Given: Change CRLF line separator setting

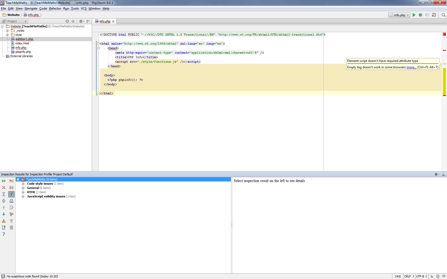Looking at the screenshot, I should (x=409, y=276).
